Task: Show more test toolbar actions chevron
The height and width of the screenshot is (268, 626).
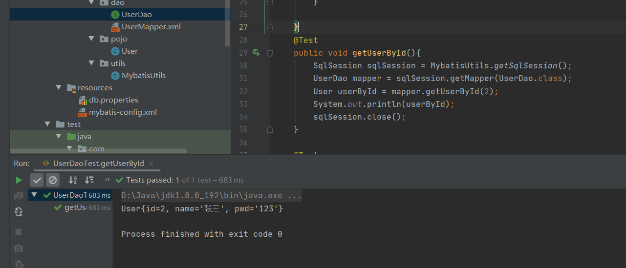Action: (108, 180)
